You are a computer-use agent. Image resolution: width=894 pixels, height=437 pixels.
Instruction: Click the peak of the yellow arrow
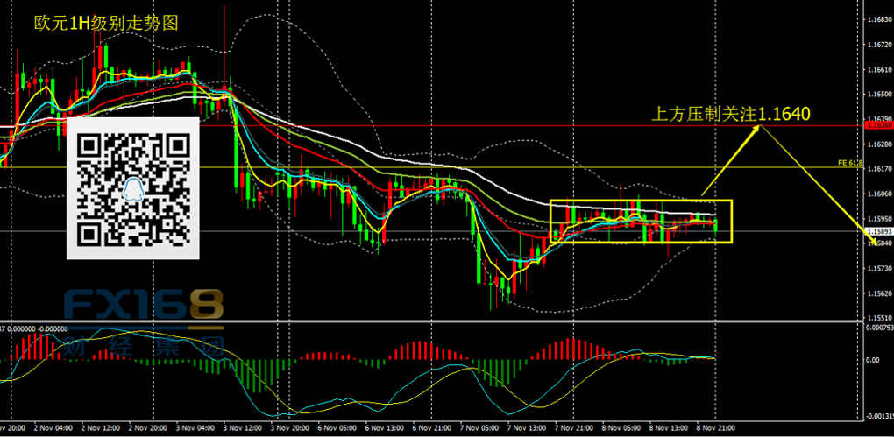761,125
